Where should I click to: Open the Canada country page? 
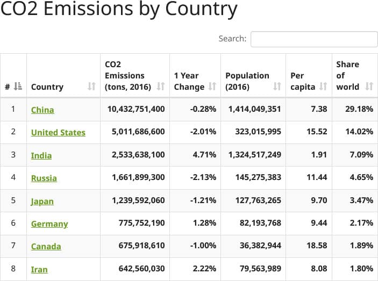pos(46,246)
